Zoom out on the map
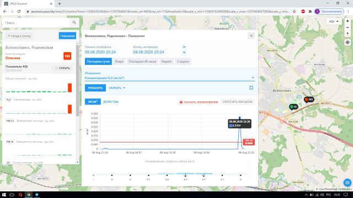Screen dimensions: 353x198 point(347,28)
